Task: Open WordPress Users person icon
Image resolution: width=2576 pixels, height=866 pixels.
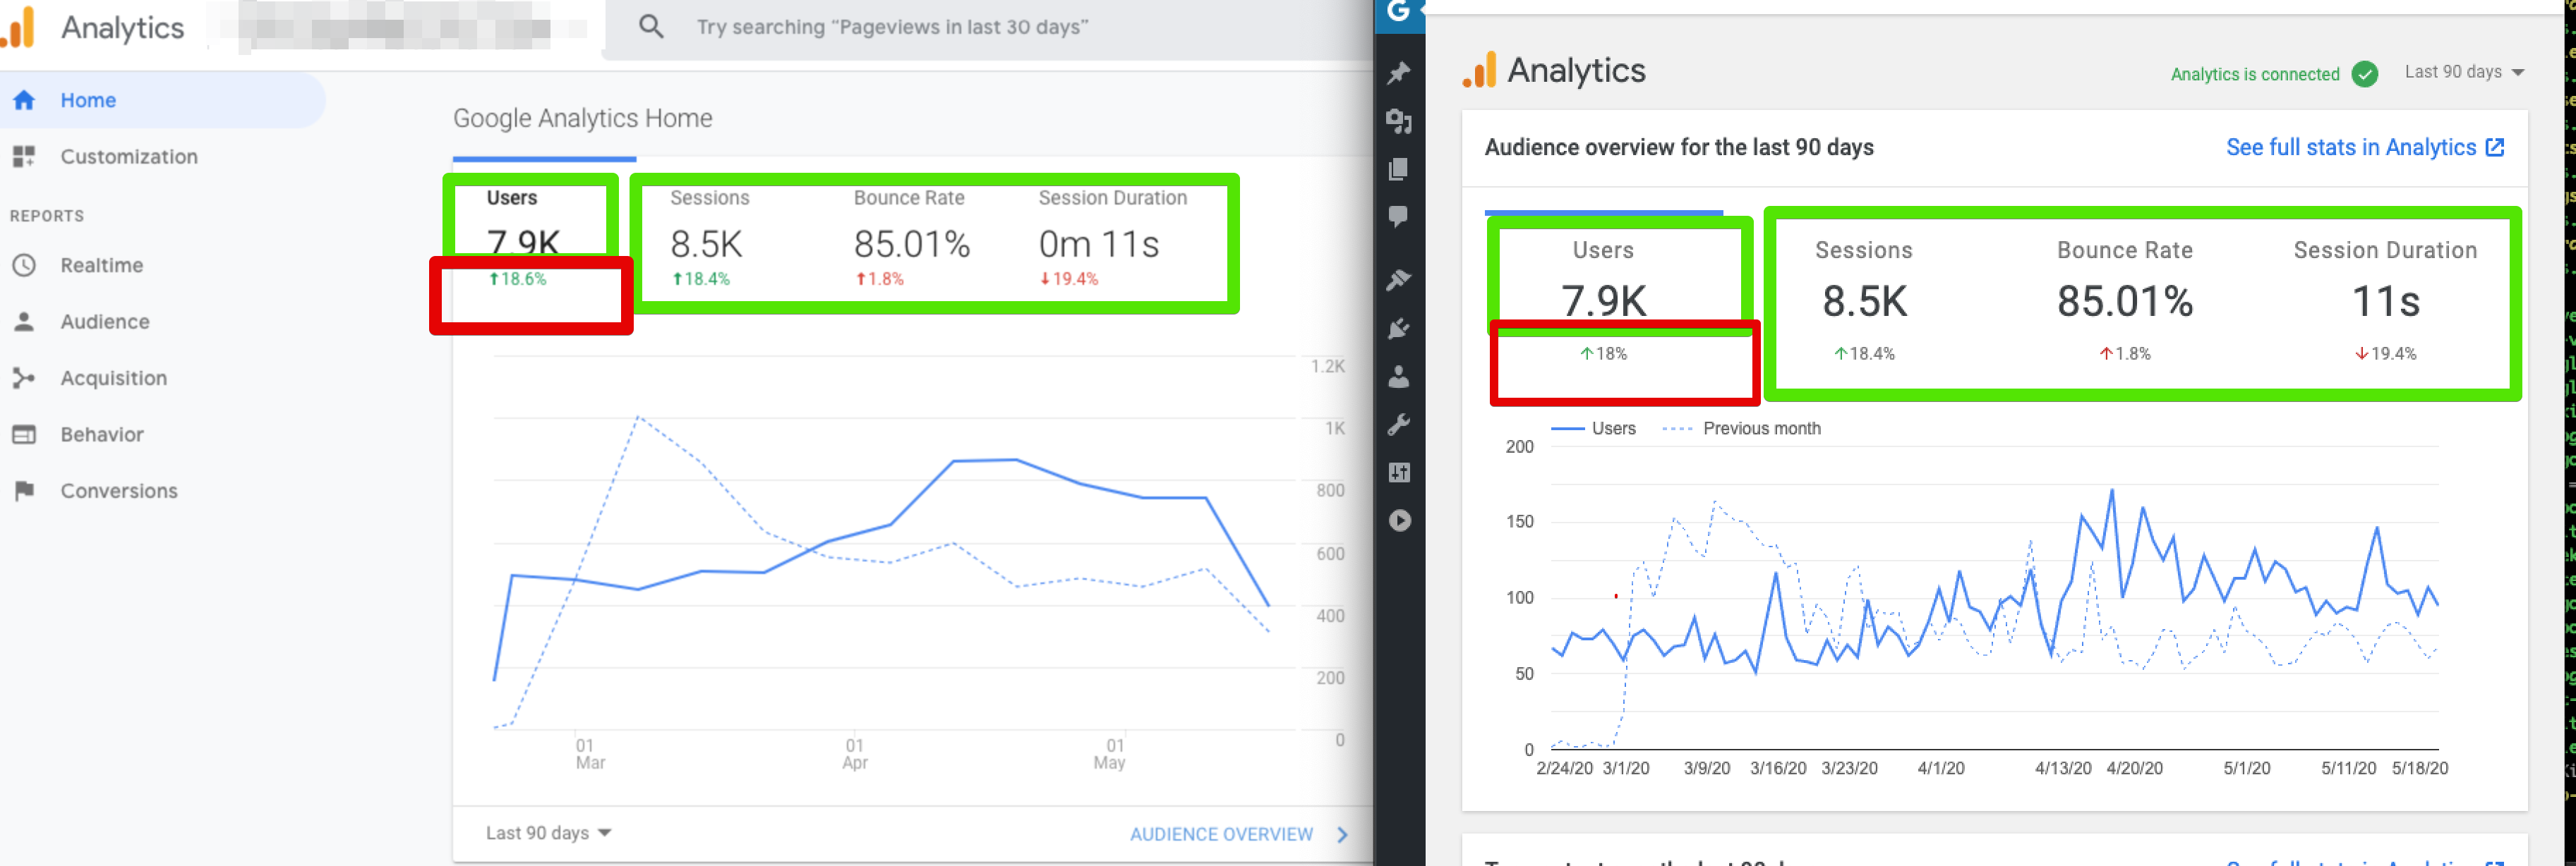Action: click(x=1399, y=377)
